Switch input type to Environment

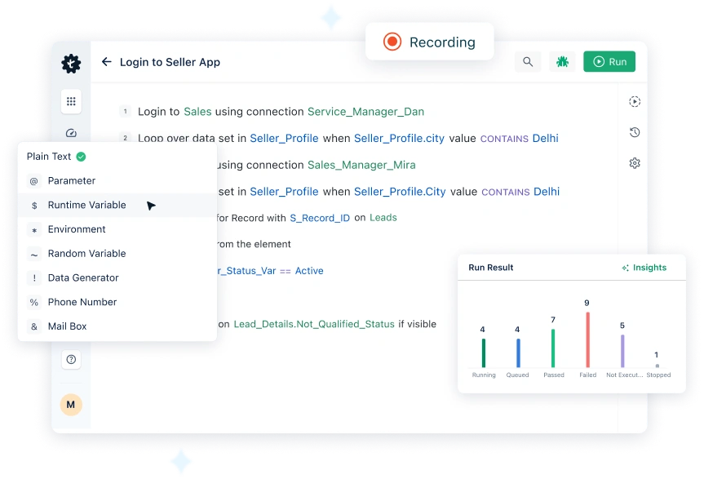(79, 229)
